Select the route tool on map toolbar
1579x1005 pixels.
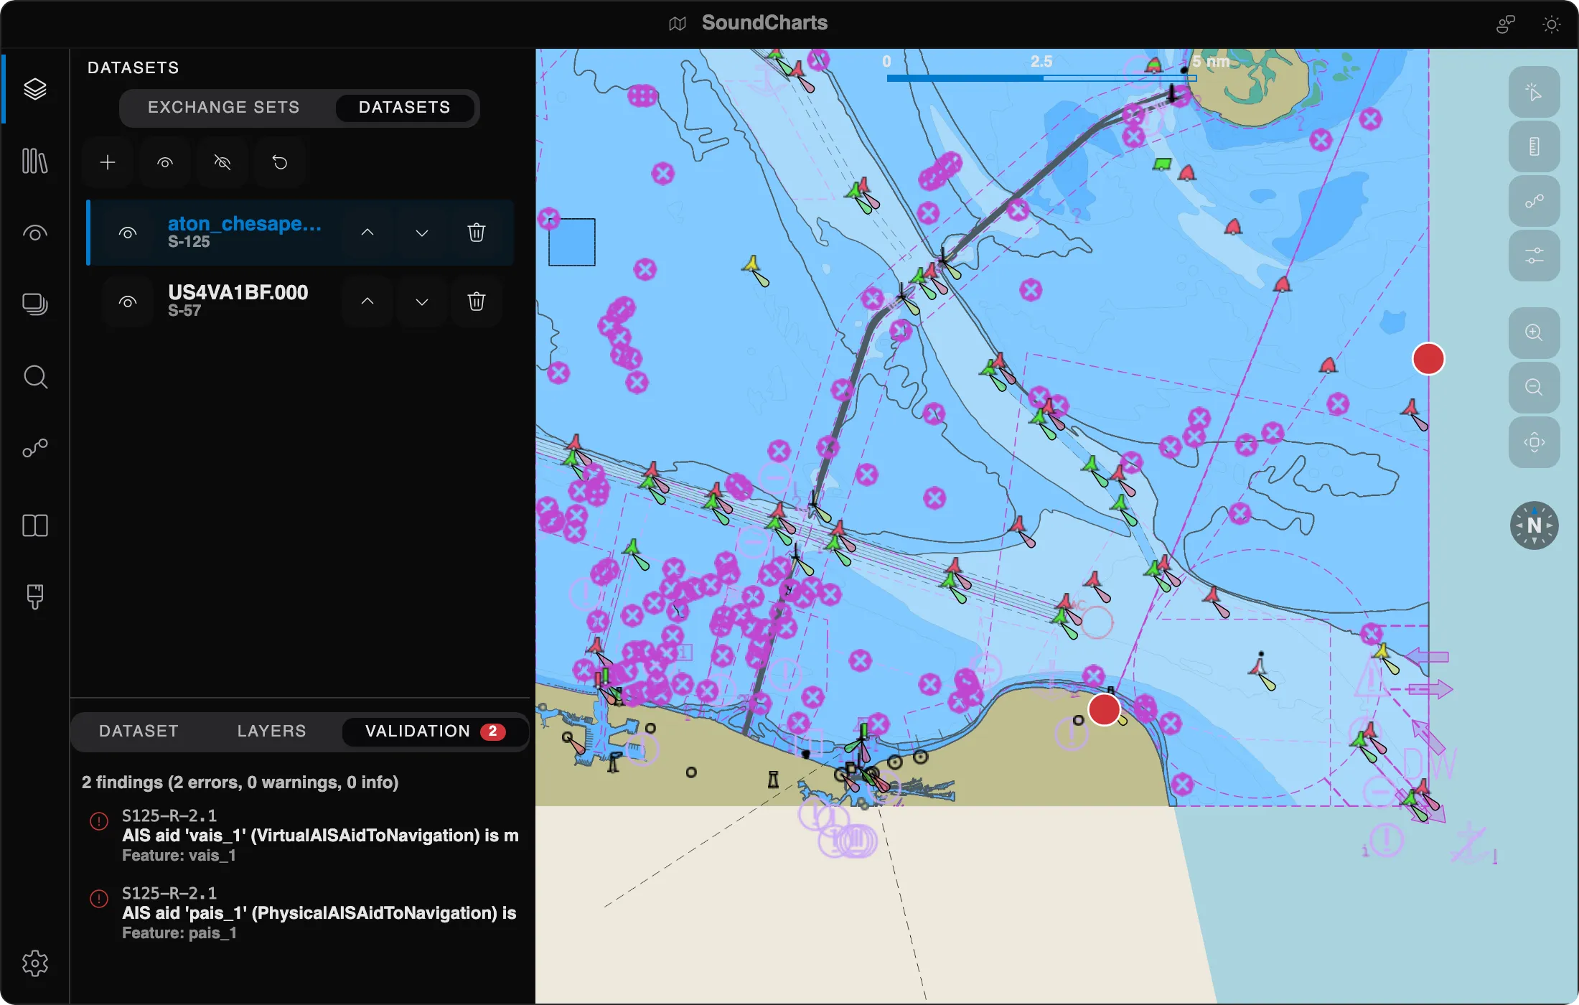(1534, 201)
